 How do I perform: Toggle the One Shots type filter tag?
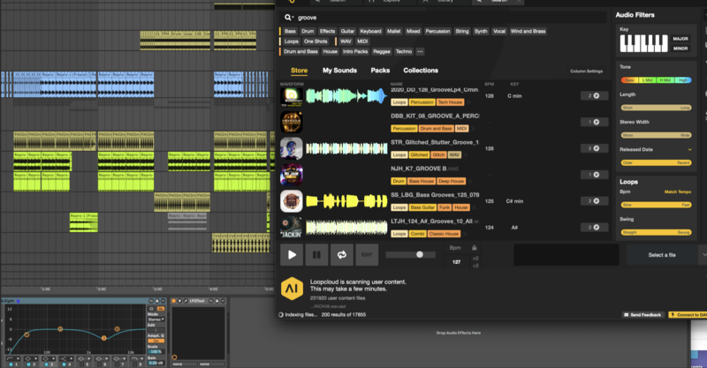[x=315, y=41]
